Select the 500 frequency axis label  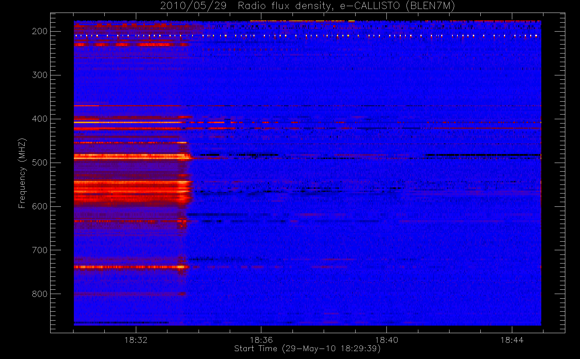pyautogui.click(x=39, y=163)
